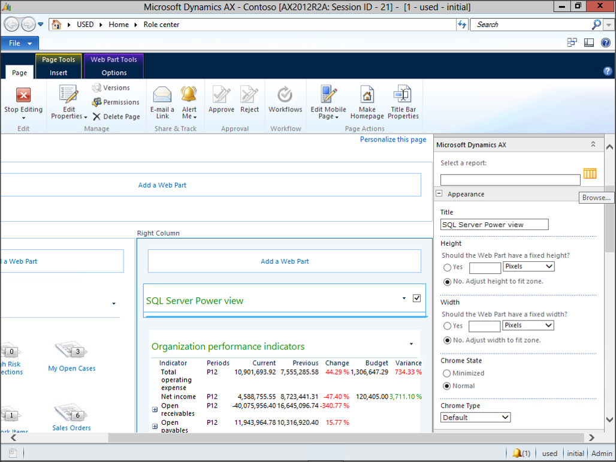Screen dimensions: 616x462
Task: Open the File menu
Action: pyautogui.click(x=20, y=43)
